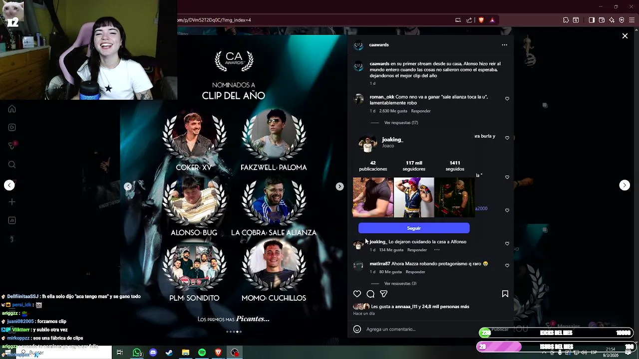
Task: Toggle the browser sidebar panel icon
Action: (x=592, y=20)
